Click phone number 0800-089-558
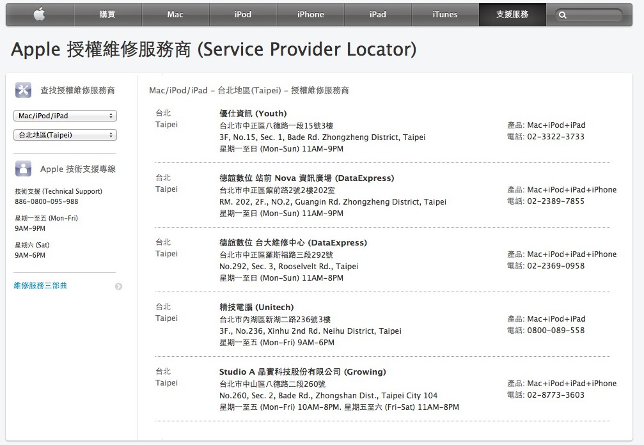The image size is (644, 445). coord(556,331)
